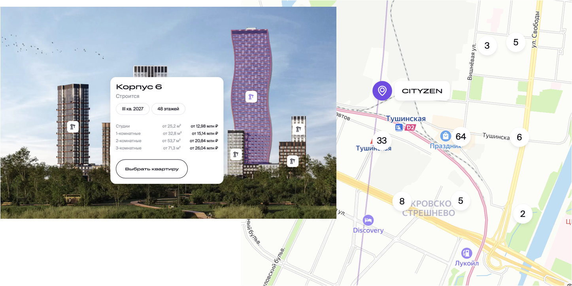Open map cluster marker 64

click(x=461, y=136)
